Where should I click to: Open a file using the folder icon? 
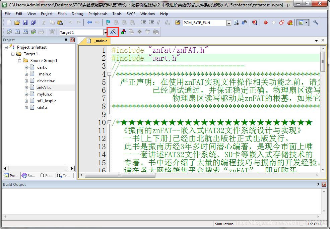[x=17, y=22]
